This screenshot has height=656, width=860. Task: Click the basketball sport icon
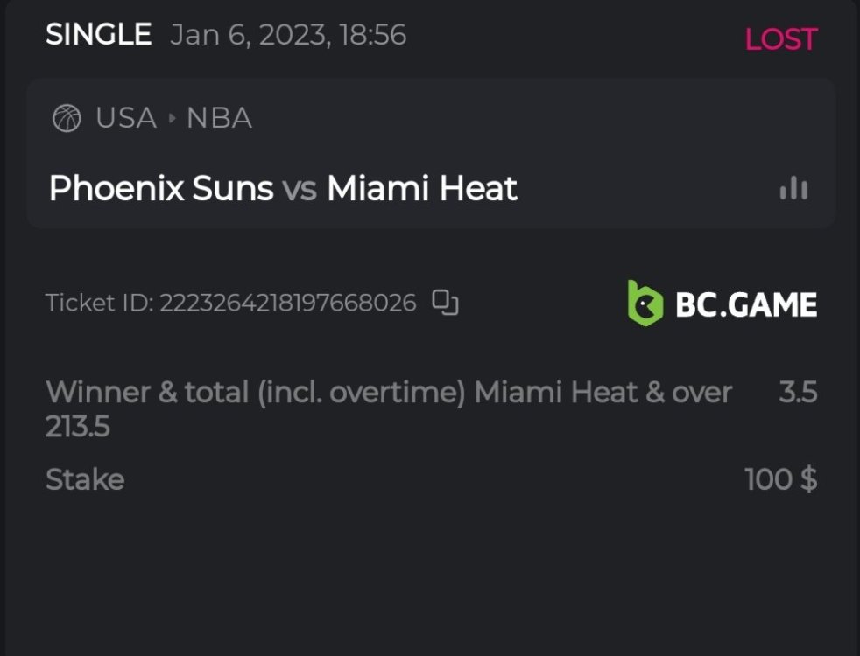click(x=67, y=118)
